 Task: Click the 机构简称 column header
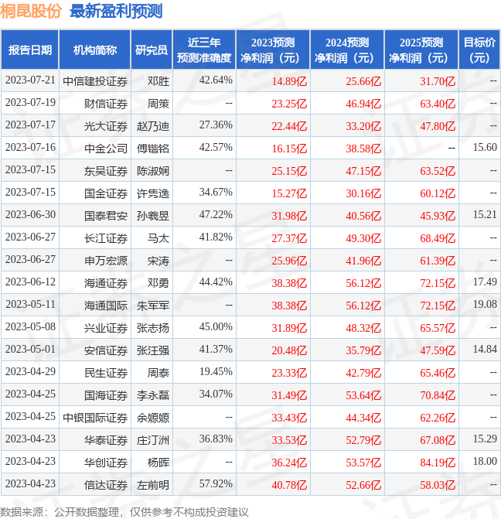click(x=94, y=50)
